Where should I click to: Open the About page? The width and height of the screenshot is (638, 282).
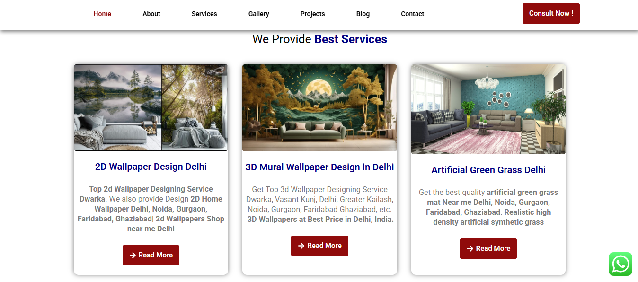point(151,14)
